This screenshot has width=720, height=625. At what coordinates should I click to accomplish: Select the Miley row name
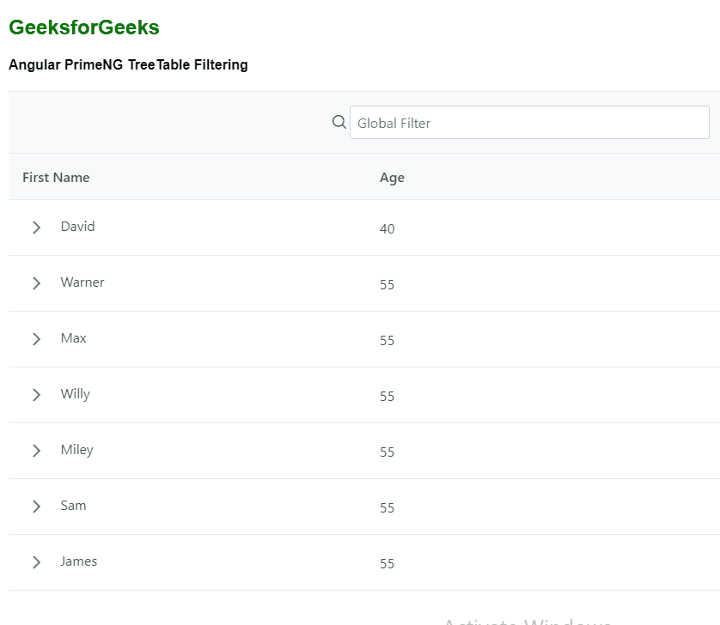point(76,450)
